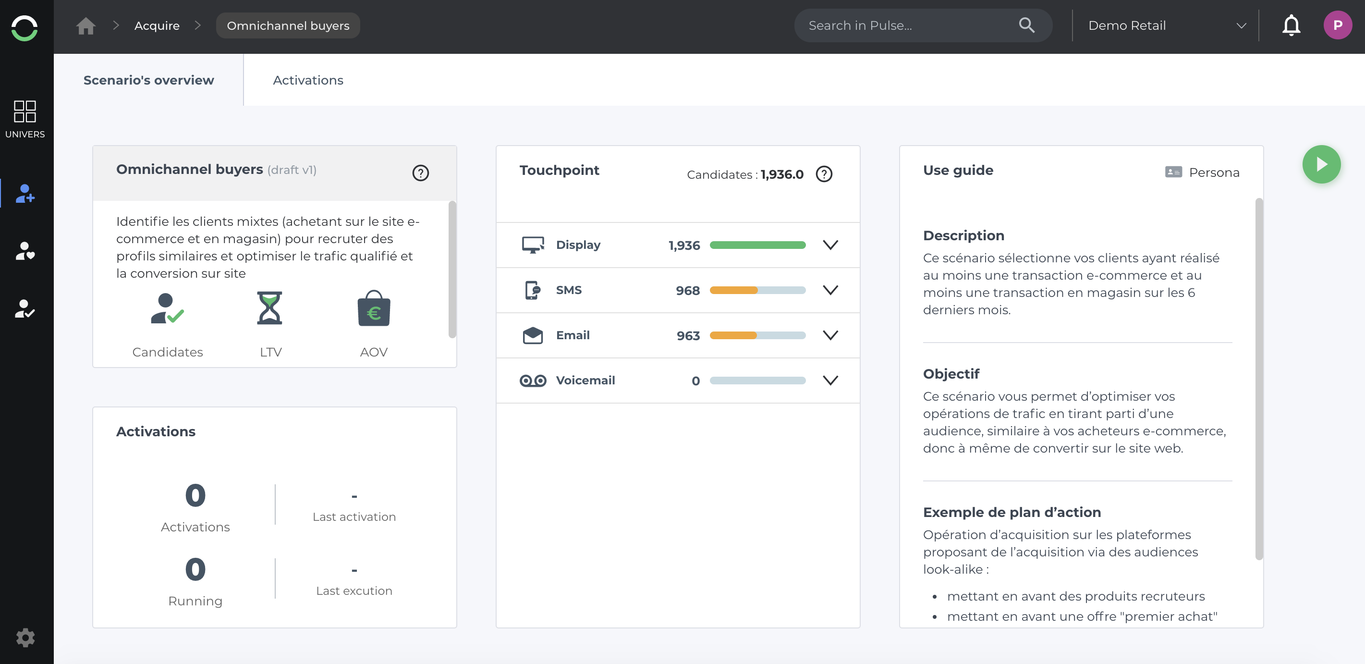1365x664 pixels.
Task: Click the search magnifier icon
Action: tap(1026, 25)
